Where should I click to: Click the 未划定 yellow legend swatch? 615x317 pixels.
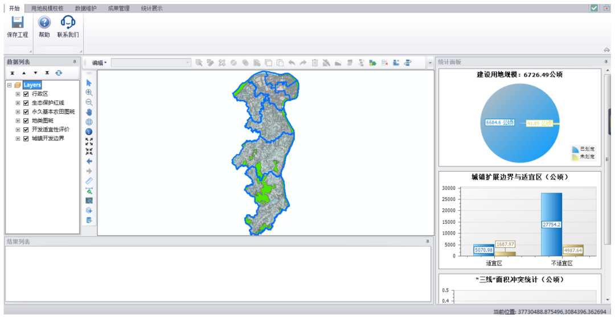[x=575, y=157]
